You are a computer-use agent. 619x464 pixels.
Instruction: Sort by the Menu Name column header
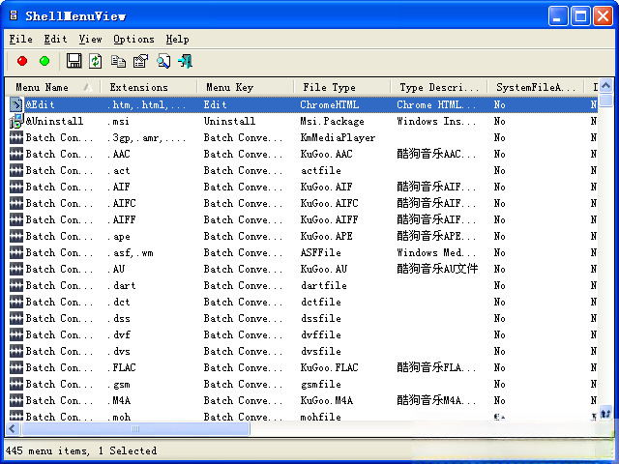pyautogui.click(x=52, y=87)
